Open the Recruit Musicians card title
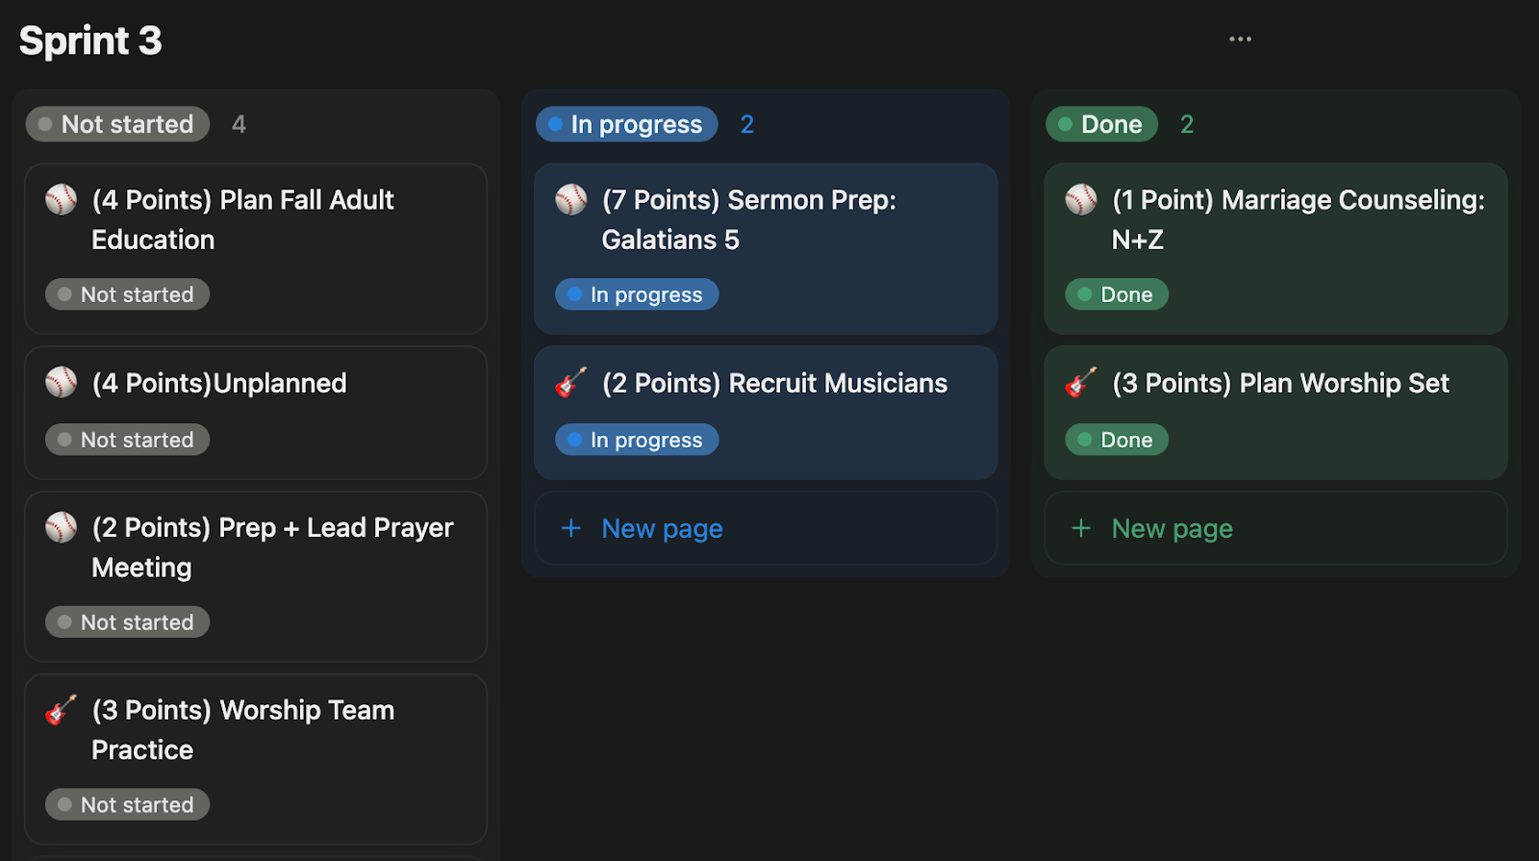The width and height of the screenshot is (1539, 861). coord(774,383)
